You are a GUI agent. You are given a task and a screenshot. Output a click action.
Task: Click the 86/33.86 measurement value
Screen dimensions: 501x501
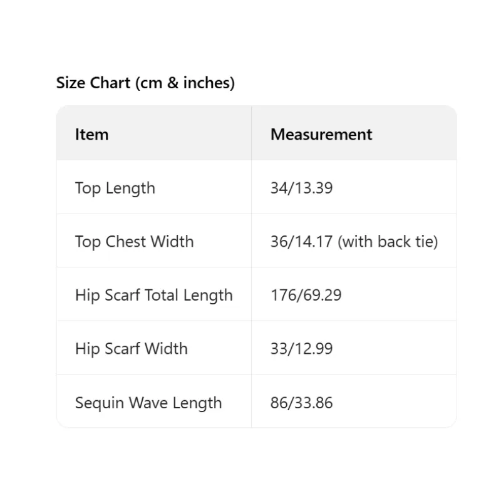[x=301, y=403]
